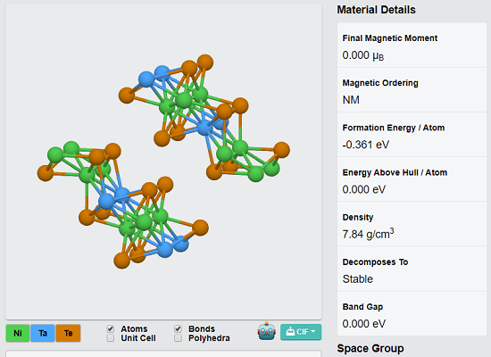Screen dimensions: 491x357
Task: Enable the Unit Cell checkbox
Action: pyautogui.click(x=110, y=338)
